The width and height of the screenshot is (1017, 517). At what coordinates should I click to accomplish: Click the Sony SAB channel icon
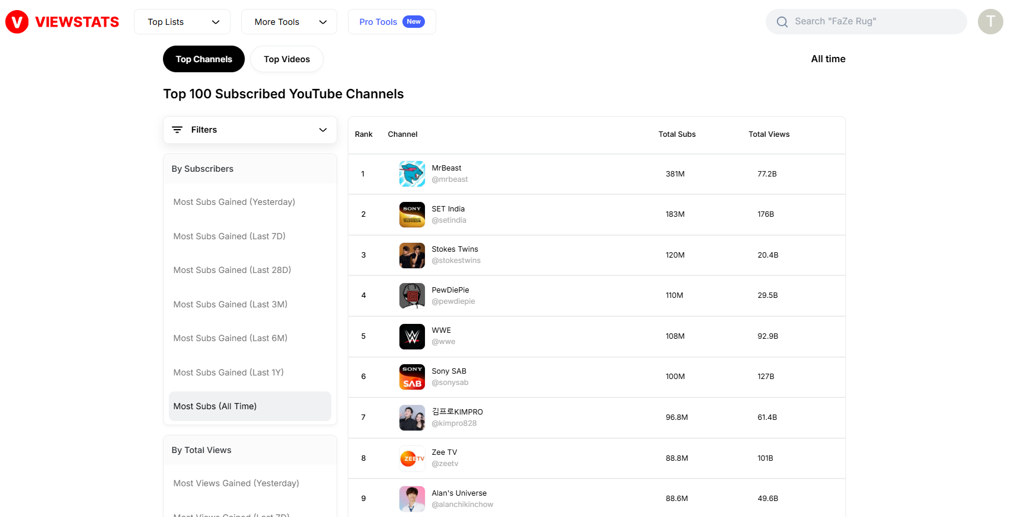(412, 377)
